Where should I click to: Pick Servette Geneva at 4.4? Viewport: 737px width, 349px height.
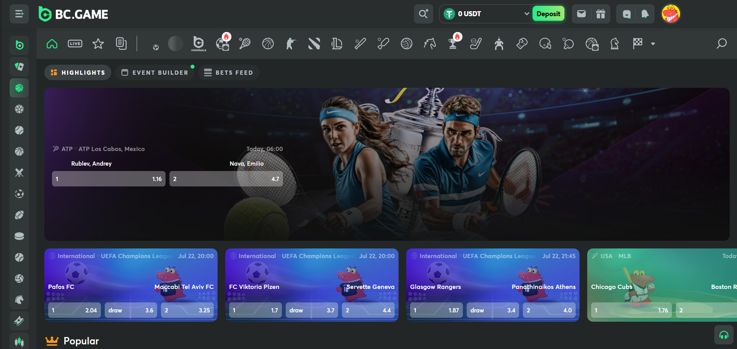tap(368, 310)
